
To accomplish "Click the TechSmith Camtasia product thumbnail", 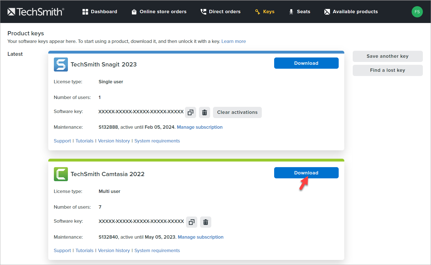I will pos(61,174).
